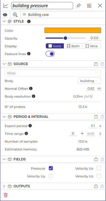Toggle the Feature lines switch
Viewport: 106px width, 201px height.
click(x=50, y=54)
